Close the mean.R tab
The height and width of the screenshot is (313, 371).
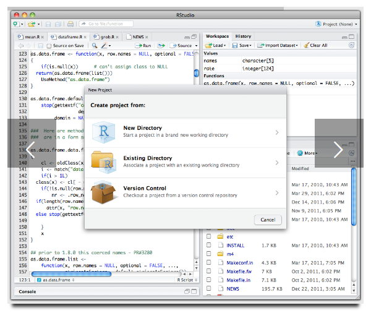point(42,37)
